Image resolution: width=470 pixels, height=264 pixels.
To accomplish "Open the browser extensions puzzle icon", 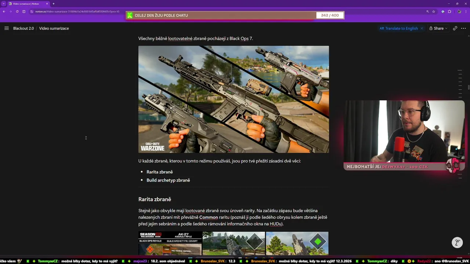I will (x=449, y=11).
